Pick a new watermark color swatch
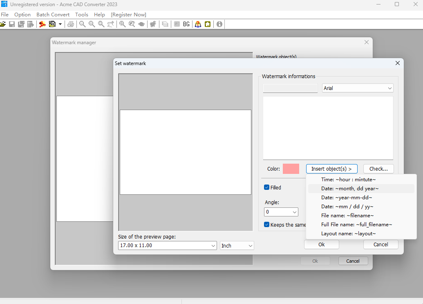The image size is (423, 304). click(x=291, y=169)
